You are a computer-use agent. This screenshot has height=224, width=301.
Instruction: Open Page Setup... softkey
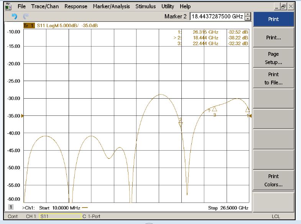(273, 58)
